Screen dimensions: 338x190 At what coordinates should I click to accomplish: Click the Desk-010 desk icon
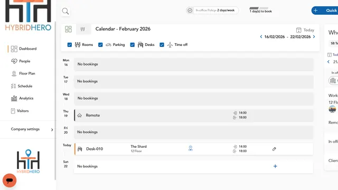pyautogui.click(x=80, y=149)
